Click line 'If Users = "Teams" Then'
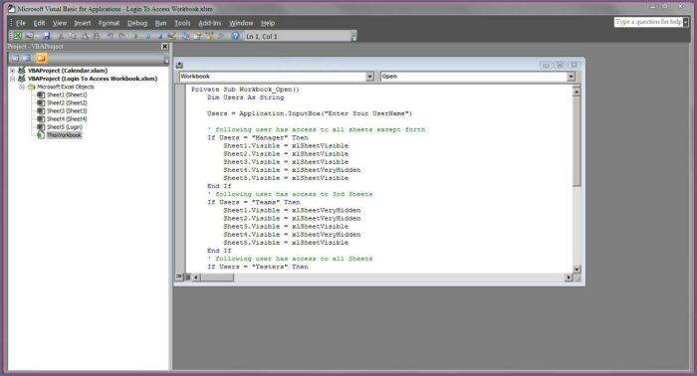 [x=253, y=202]
